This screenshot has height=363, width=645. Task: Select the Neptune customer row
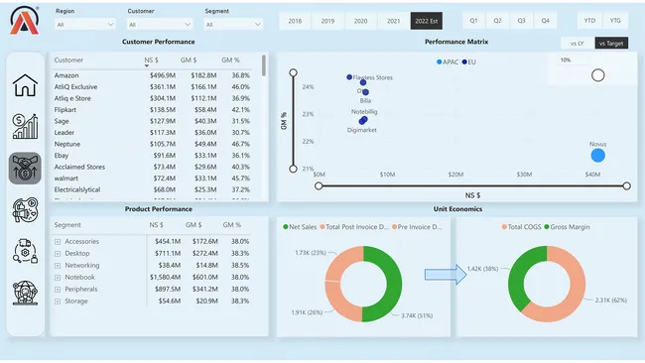coord(152,144)
